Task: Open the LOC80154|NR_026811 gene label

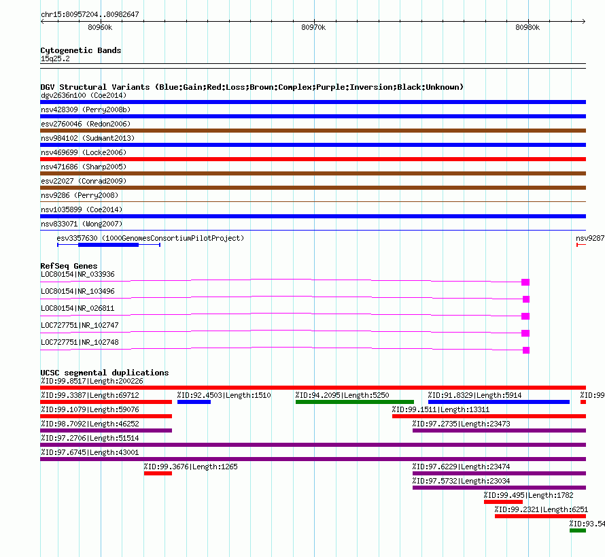Action: point(77,308)
